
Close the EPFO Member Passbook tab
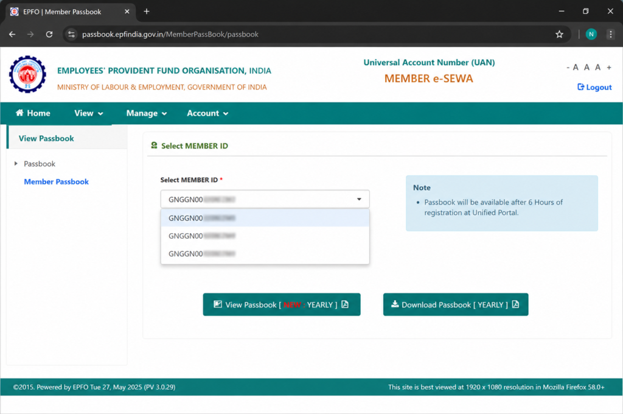(127, 12)
